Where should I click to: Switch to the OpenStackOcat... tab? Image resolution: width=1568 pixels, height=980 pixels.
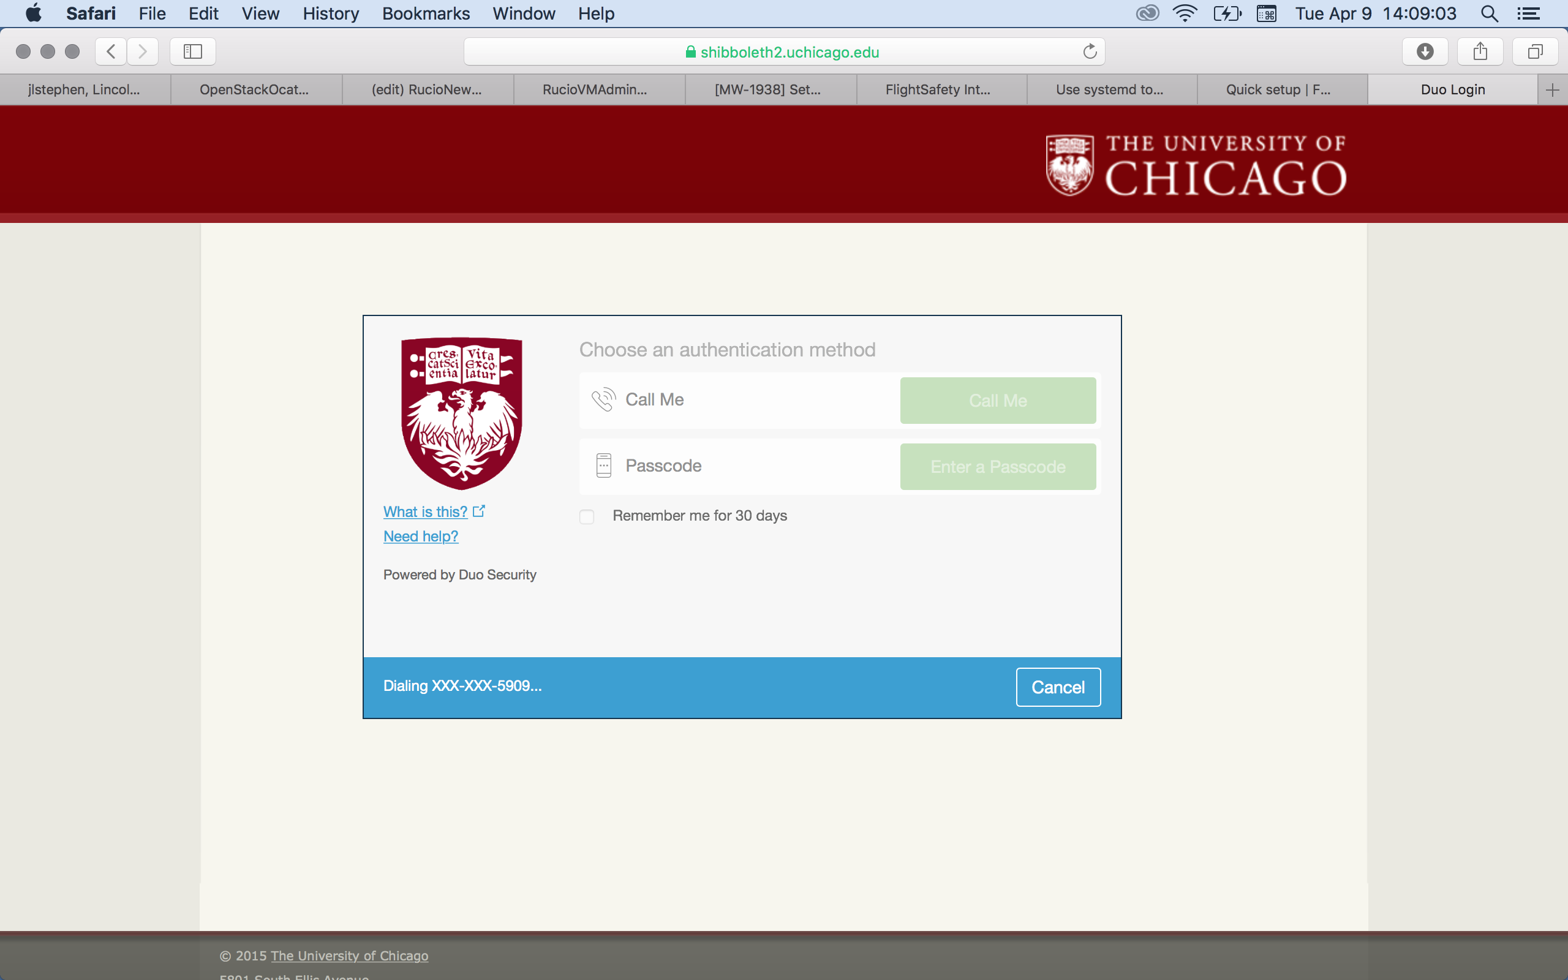254,89
